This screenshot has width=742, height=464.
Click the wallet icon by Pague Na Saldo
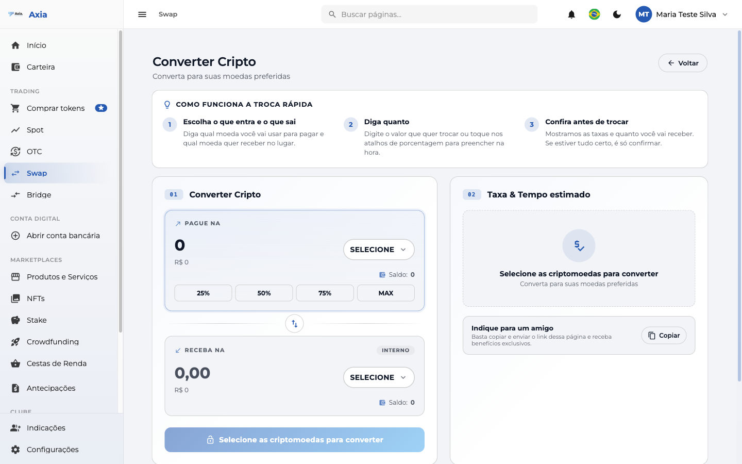point(382,275)
